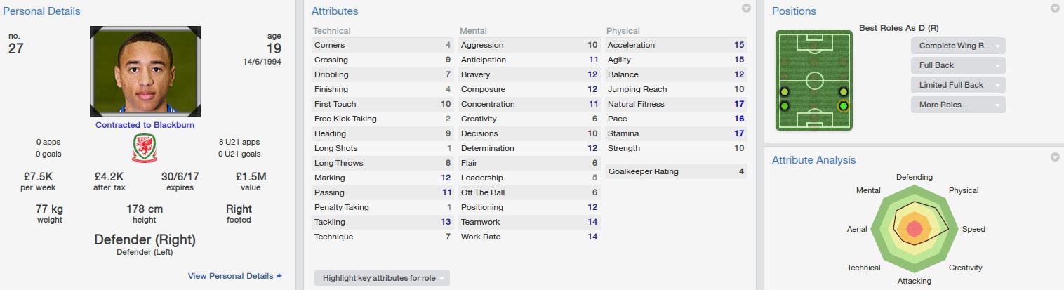Select the highlighted right defender position dot
Screen dimensions: 1064x290
[843, 106]
